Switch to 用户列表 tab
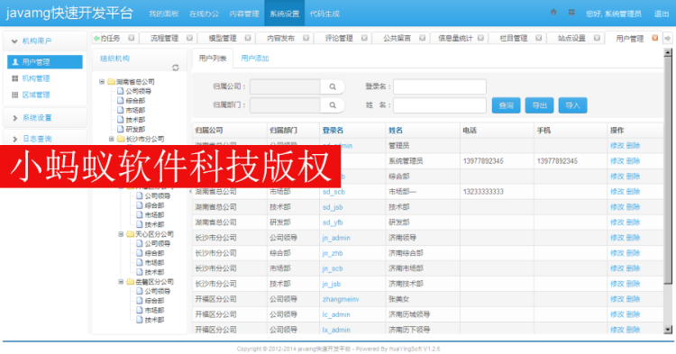The height and width of the screenshot is (354, 676). (213, 59)
